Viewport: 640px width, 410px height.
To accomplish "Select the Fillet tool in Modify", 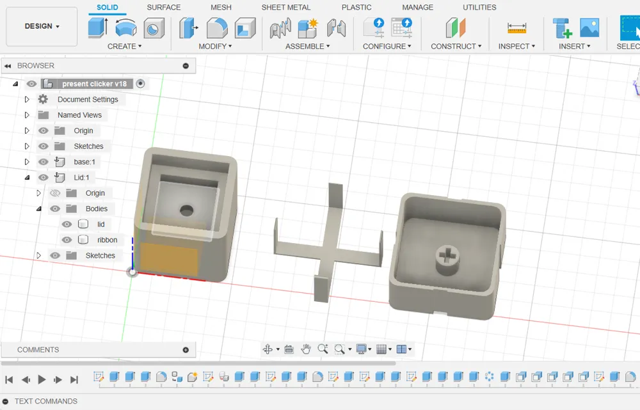I will [217, 28].
